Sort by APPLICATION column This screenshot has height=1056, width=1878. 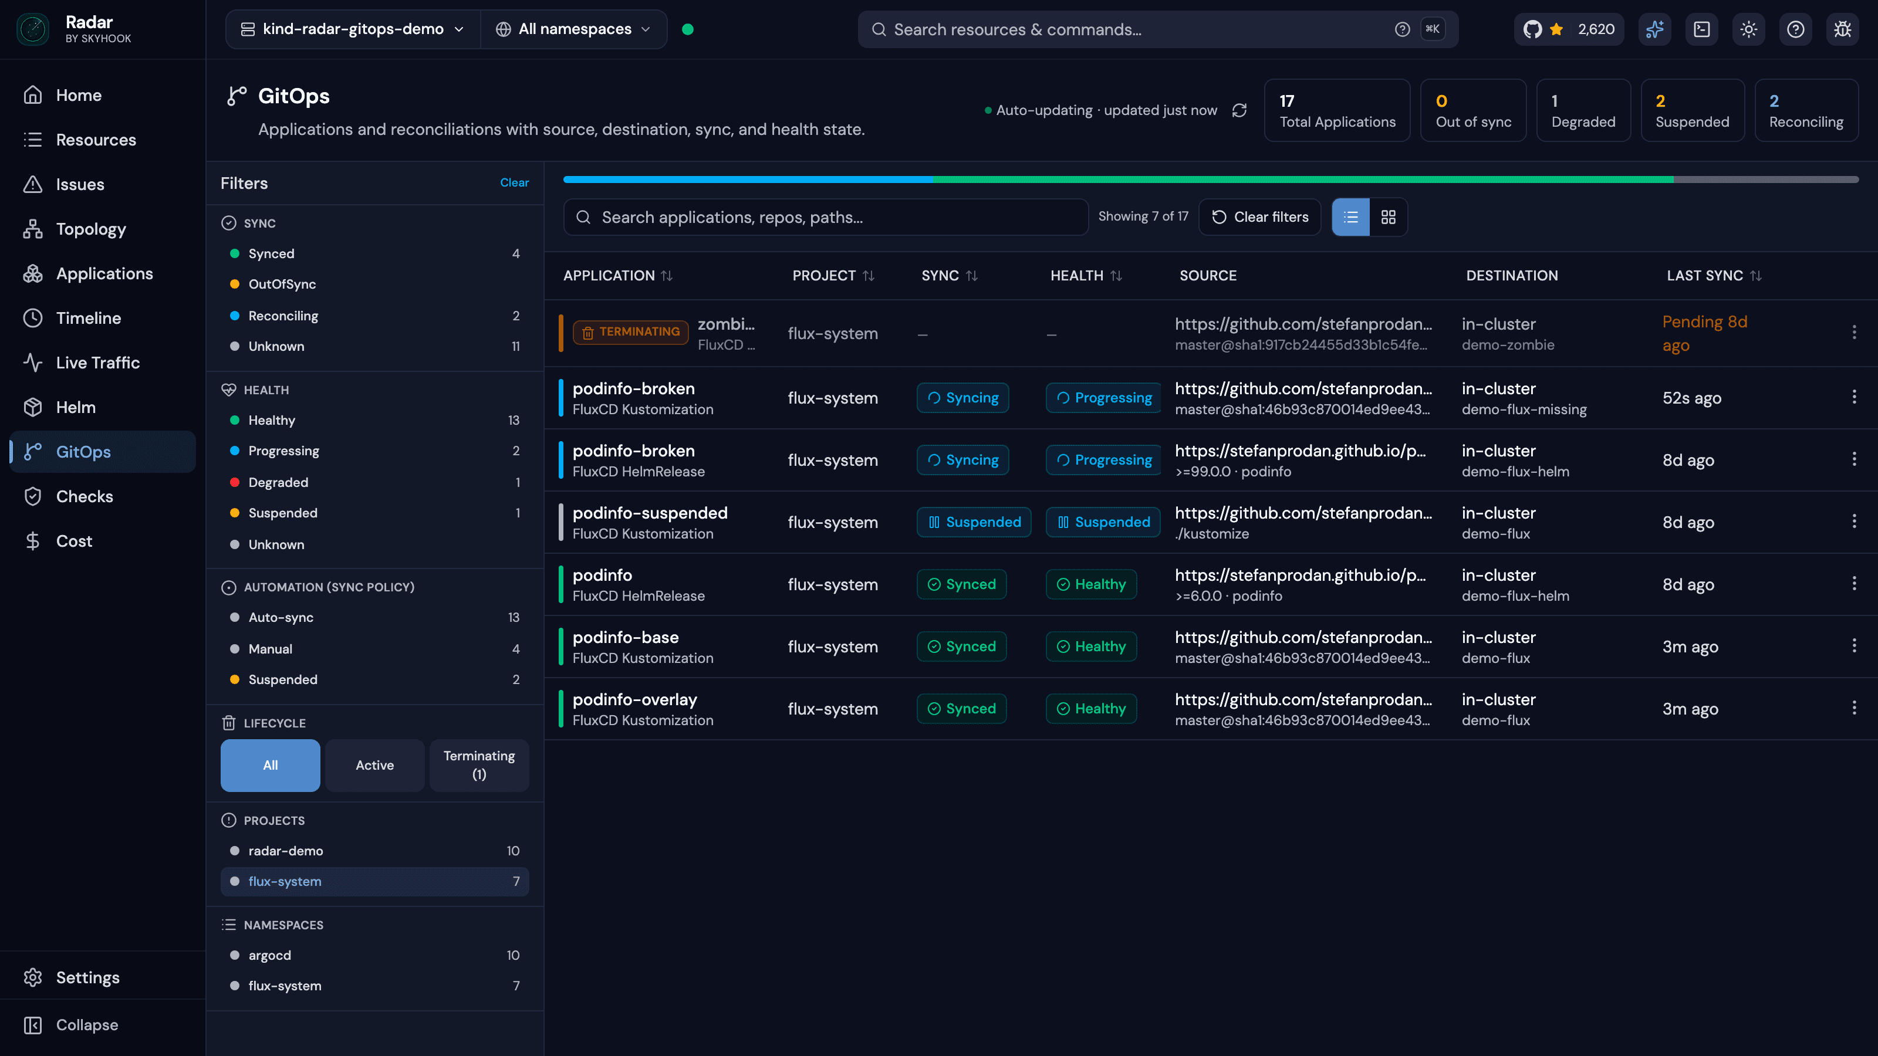617,276
